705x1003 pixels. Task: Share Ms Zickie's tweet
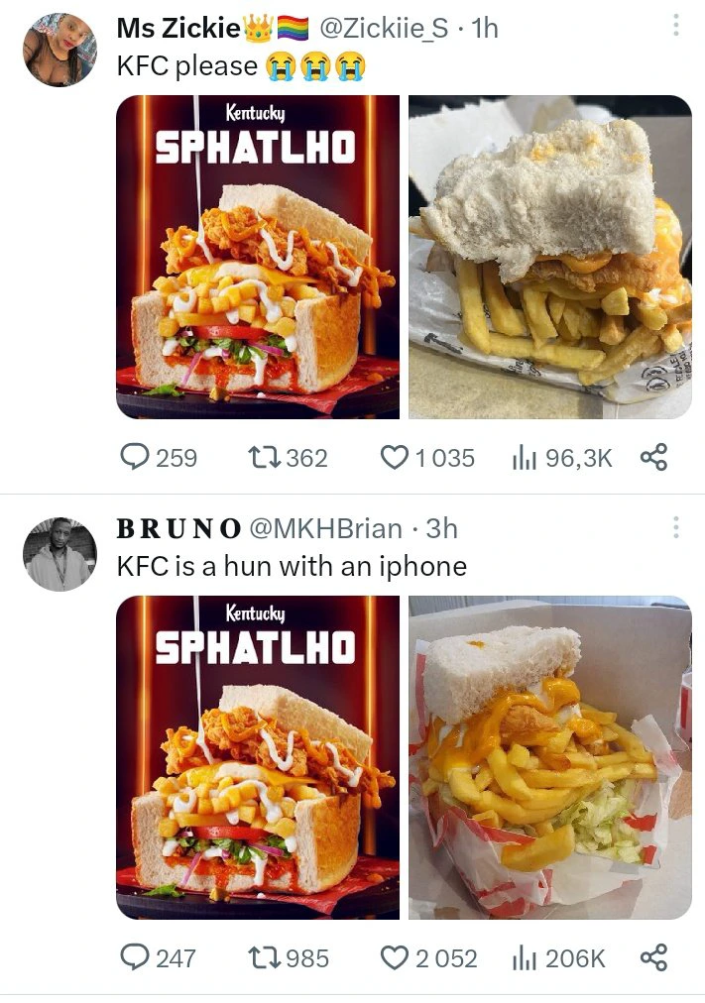click(x=653, y=457)
